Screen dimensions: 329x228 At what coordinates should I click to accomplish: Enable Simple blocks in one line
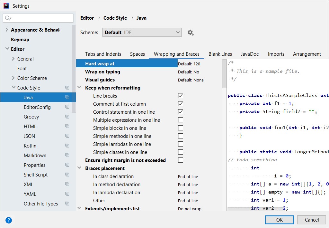[181, 128]
